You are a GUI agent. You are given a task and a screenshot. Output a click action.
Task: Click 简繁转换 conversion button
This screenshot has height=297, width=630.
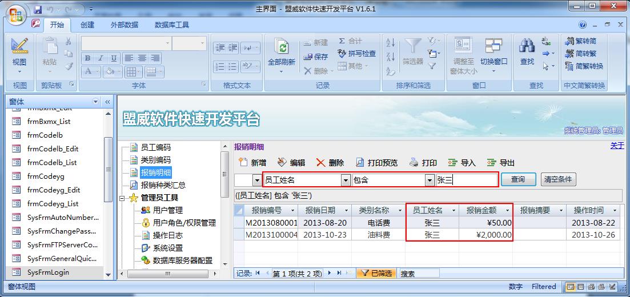(x=584, y=66)
